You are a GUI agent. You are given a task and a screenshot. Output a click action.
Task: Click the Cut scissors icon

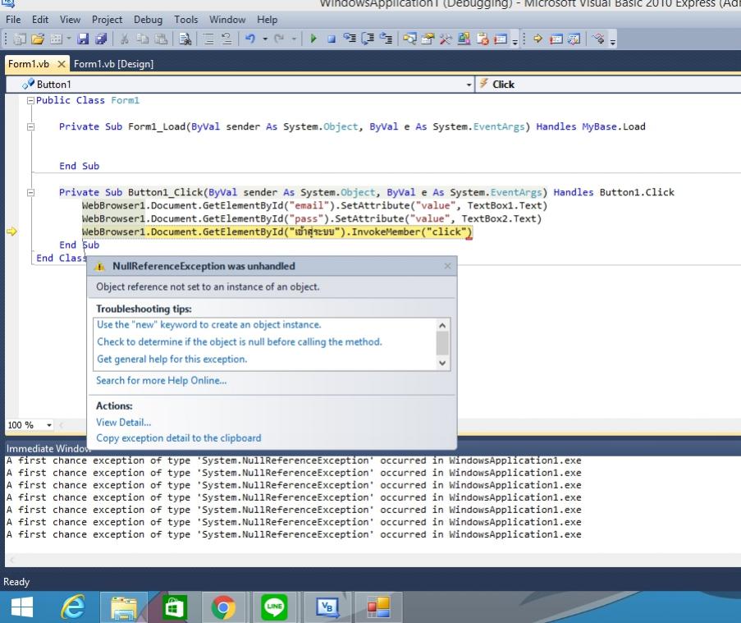coord(124,39)
